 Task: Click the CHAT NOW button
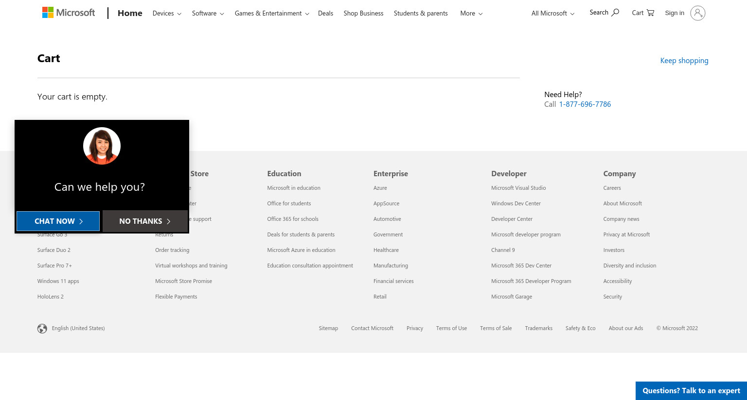pyautogui.click(x=58, y=221)
